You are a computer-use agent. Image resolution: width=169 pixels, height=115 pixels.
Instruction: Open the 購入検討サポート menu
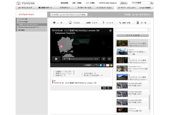tap(45, 8)
